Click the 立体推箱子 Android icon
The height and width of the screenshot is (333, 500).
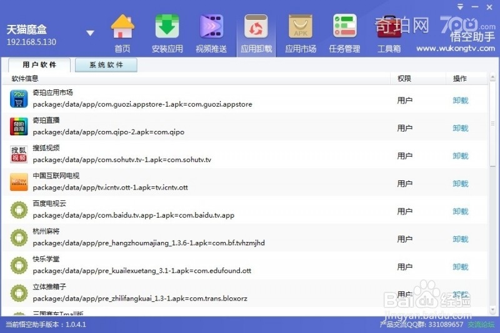[x=19, y=293]
